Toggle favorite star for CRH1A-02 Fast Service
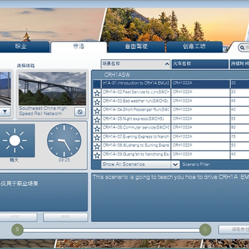Viewport: 249px width, 249px height. coord(97,93)
